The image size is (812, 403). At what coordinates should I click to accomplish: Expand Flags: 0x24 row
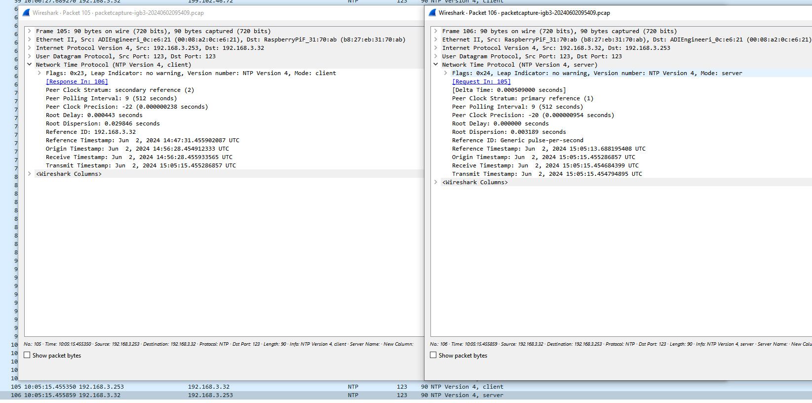point(446,73)
